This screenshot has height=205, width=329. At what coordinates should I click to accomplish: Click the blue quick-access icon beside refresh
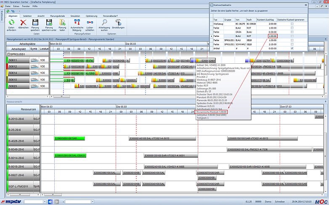13,11
